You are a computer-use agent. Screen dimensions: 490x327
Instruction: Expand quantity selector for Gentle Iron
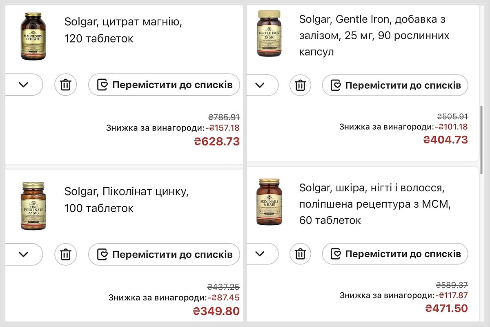[260, 85]
